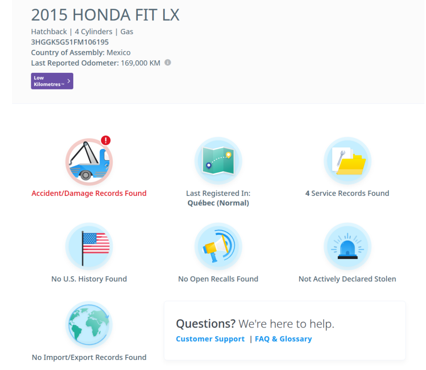
Task: Click the U.S. flag history icon
Action: pyautogui.click(x=89, y=247)
